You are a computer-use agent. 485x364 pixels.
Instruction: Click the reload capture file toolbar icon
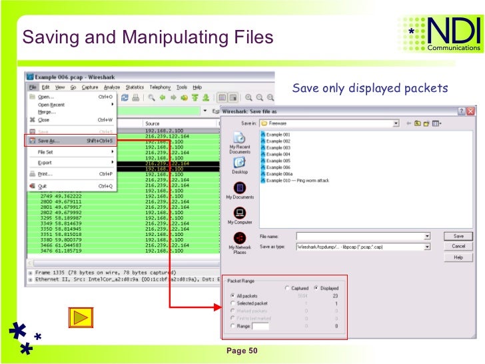[x=125, y=98]
